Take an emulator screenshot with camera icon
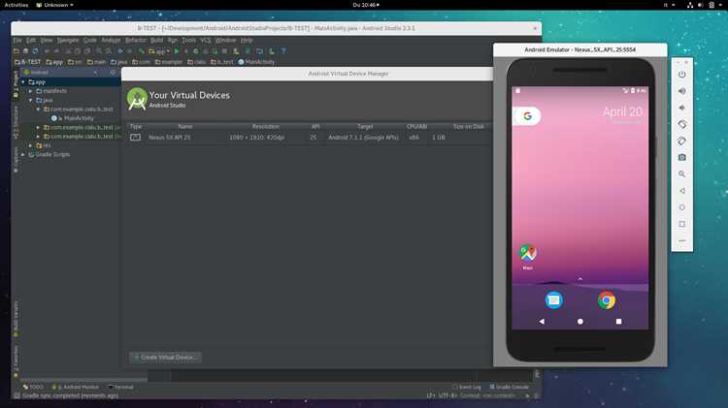The image size is (728, 408). (x=681, y=158)
